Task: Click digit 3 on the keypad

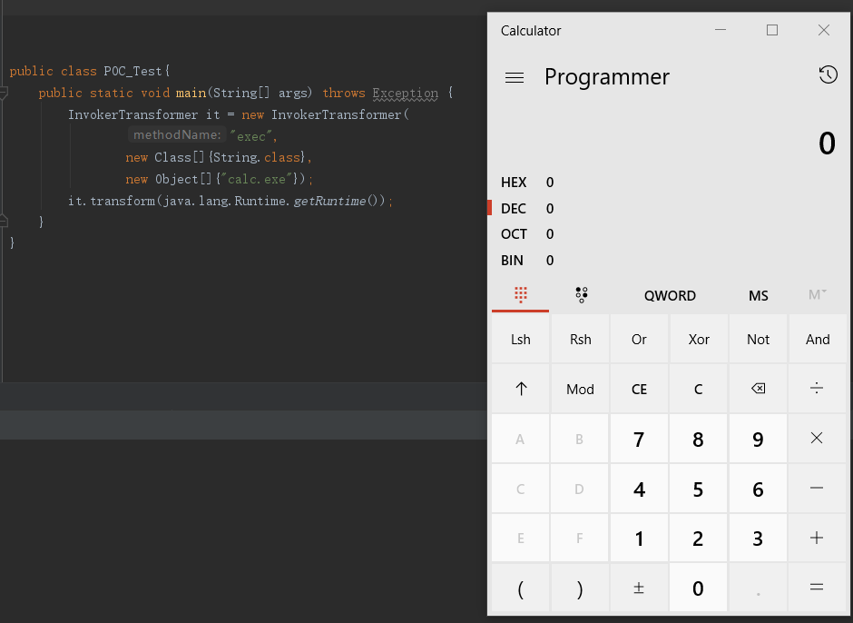Action: pos(758,538)
